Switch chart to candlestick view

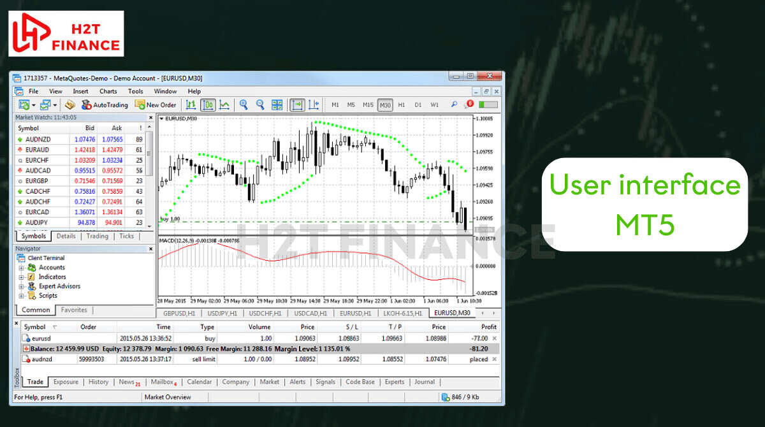point(208,105)
